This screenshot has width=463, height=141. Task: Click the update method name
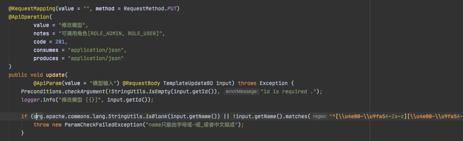[x=54, y=75]
